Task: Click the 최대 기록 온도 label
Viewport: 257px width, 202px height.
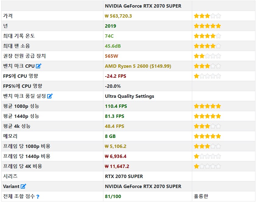Action: coord(19,36)
